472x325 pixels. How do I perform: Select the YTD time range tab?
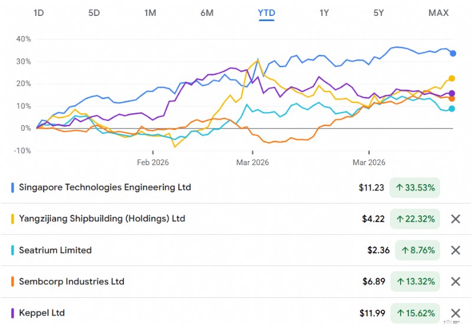[267, 13]
